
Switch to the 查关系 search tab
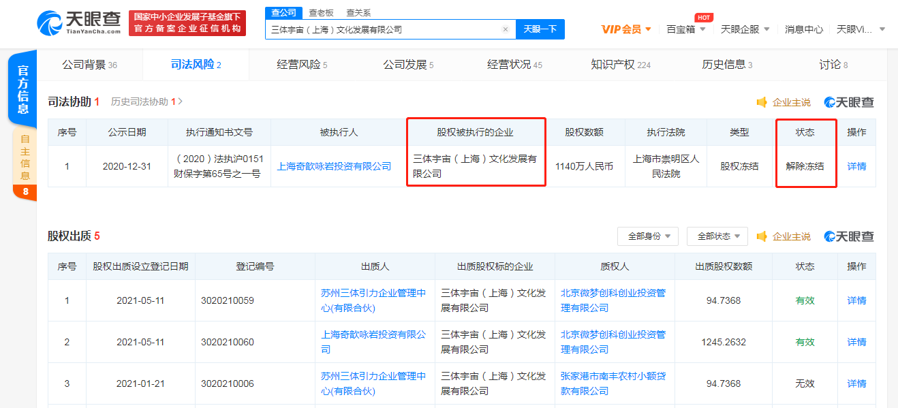[x=358, y=12]
